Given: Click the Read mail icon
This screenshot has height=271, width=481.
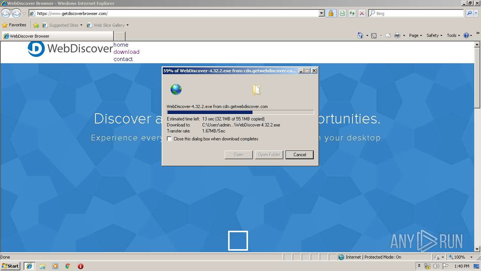Looking at the screenshot, I should click(x=388, y=35).
